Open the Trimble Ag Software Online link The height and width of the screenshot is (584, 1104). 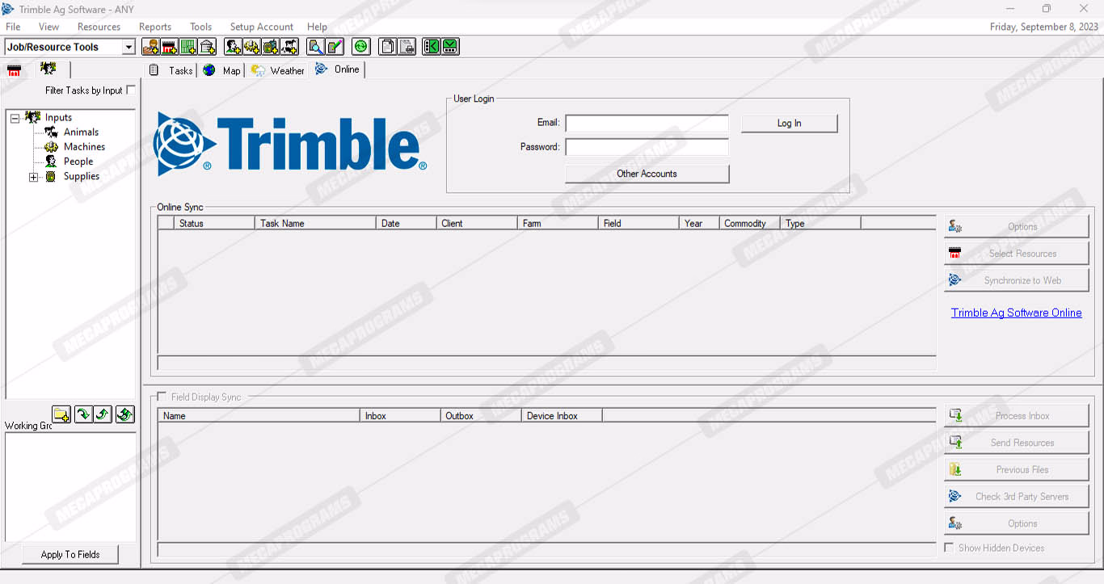(x=1016, y=313)
